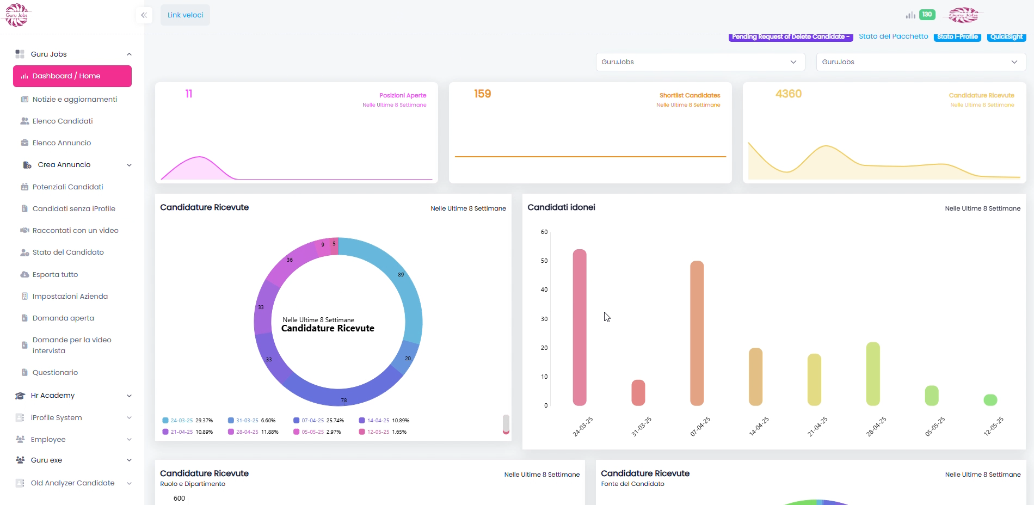This screenshot has width=1034, height=505.
Task: Click the Potenziali Candidati sidebar icon
Action: pyautogui.click(x=24, y=187)
